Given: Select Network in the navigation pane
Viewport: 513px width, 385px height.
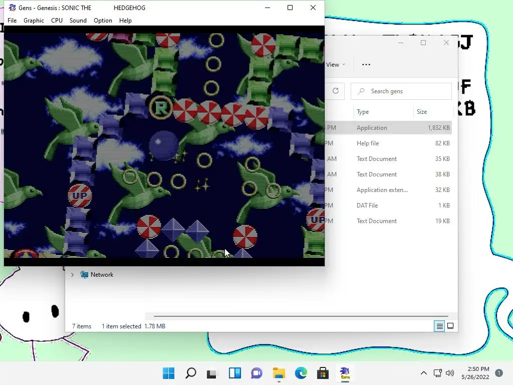Looking at the screenshot, I should coord(102,275).
